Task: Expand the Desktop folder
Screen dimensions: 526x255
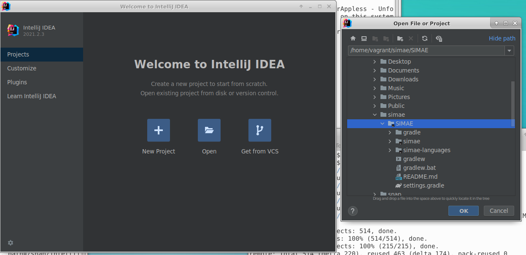Action: [x=375, y=62]
